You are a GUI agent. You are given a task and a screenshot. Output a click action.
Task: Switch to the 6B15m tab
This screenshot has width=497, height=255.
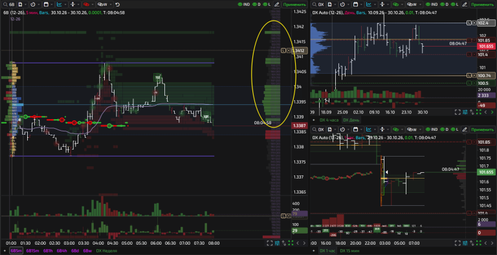pyautogui.click(x=32, y=251)
